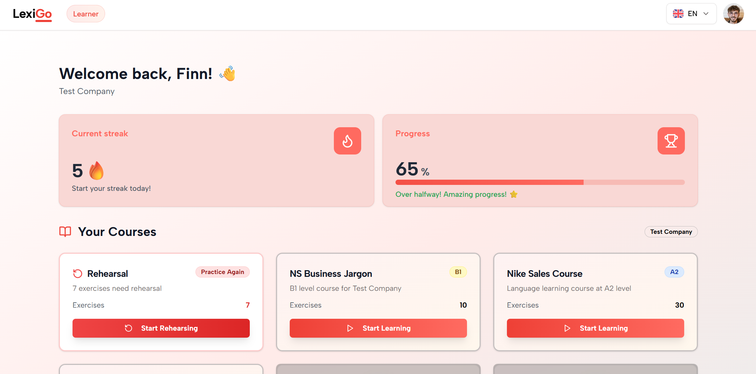Click the gold star after progress message
This screenshot has height=374, width=756.
coord(514,194)
